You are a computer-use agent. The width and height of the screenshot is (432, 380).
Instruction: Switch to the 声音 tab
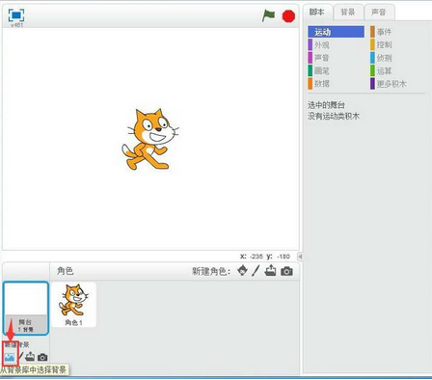379,13
